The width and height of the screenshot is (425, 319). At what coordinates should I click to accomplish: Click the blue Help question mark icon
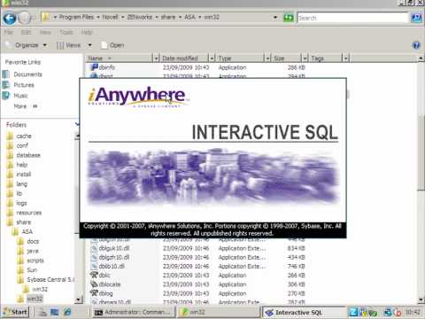pos(416,45)
